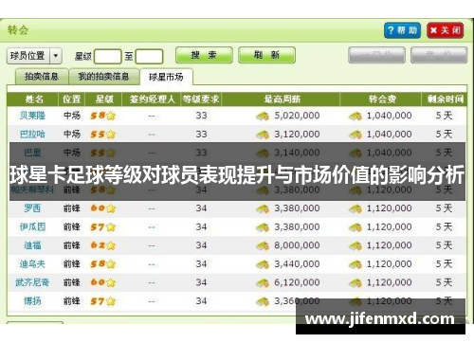The height and width of the screenshot is (343, 474).
Task: Click transfer fee coin icon in 巴拉哈 row
Action: 355,135
